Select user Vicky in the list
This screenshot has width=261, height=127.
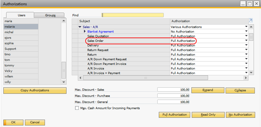21,71
